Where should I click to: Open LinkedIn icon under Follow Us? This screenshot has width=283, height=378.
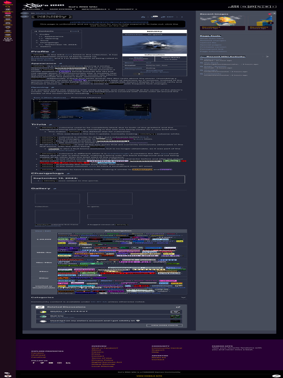pyautogui.click(x=68, y=363)
